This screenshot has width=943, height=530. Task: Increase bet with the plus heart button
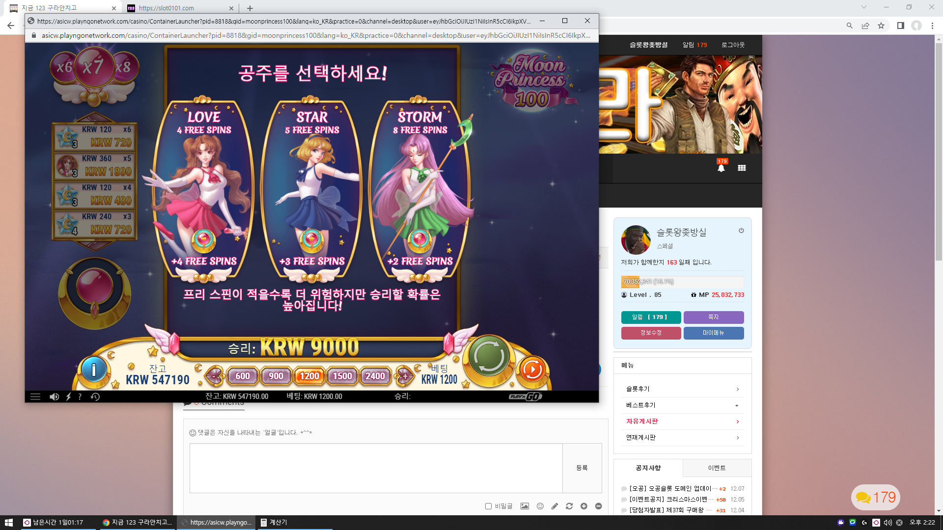(x=404, y=376)
